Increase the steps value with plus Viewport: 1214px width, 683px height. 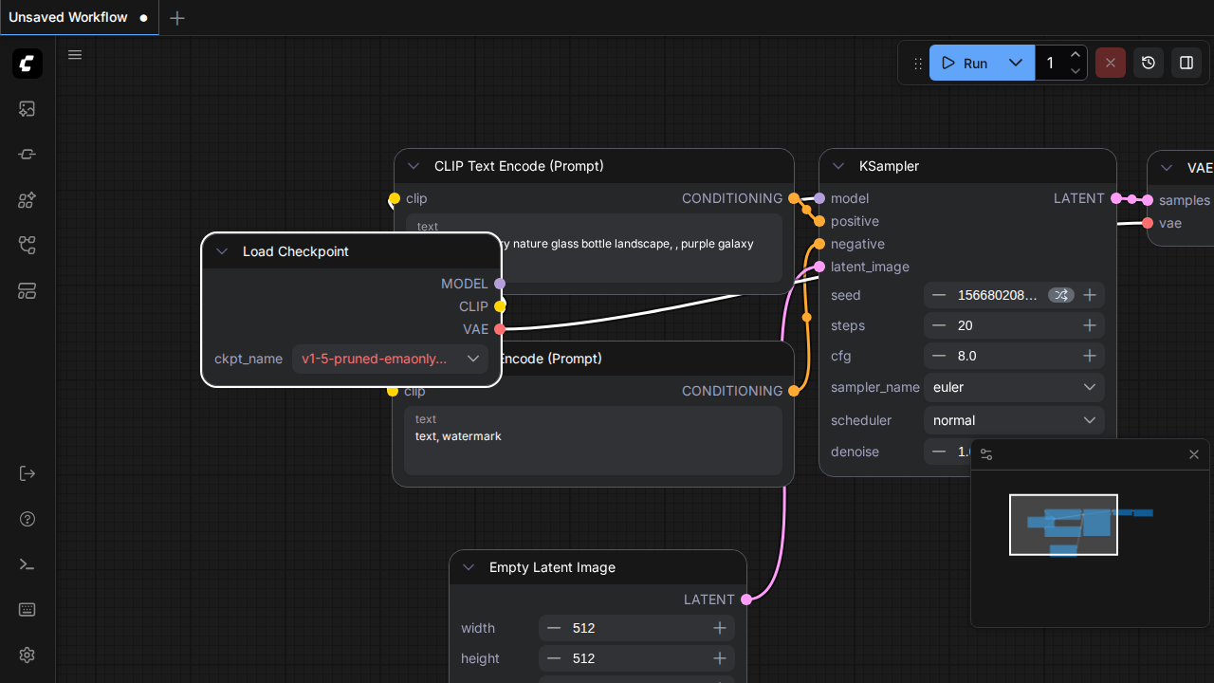[x=1090, y=325]
